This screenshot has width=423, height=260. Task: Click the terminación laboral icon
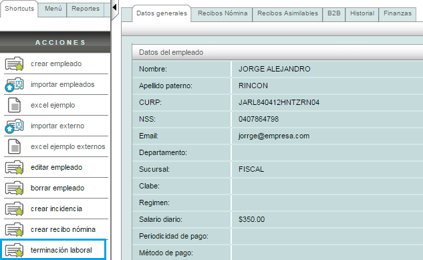point(14,250)
